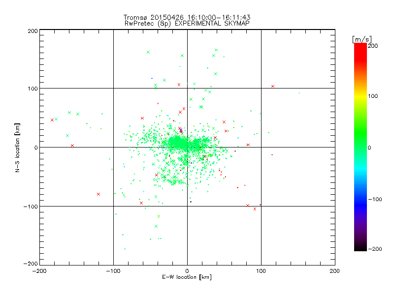Click the x-axis '-100' tick label
Screen dimensions: 394x295
113,271
